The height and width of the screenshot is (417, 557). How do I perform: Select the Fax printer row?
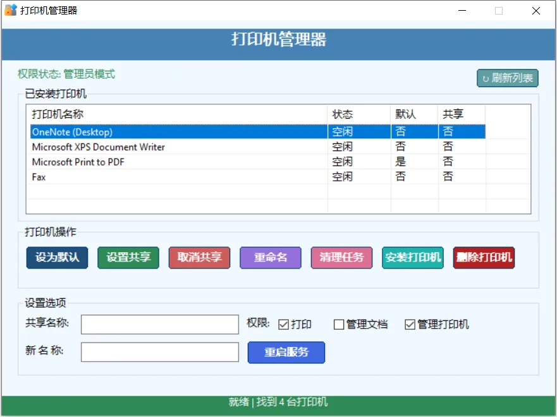[x=258, y=177]
